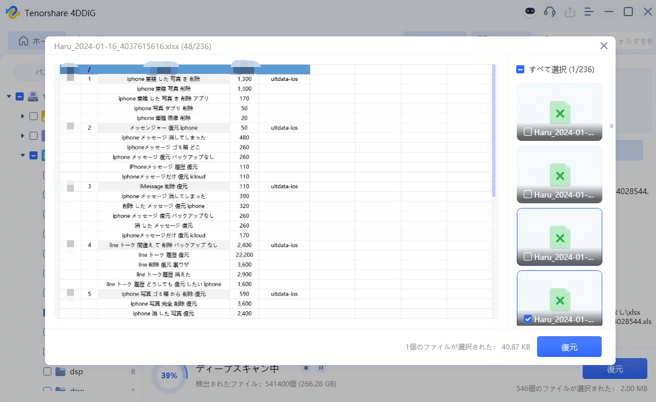Click the 40.87 KB selected size text
Viewport: 656px width, 402px height.
[x=516, y=347]
